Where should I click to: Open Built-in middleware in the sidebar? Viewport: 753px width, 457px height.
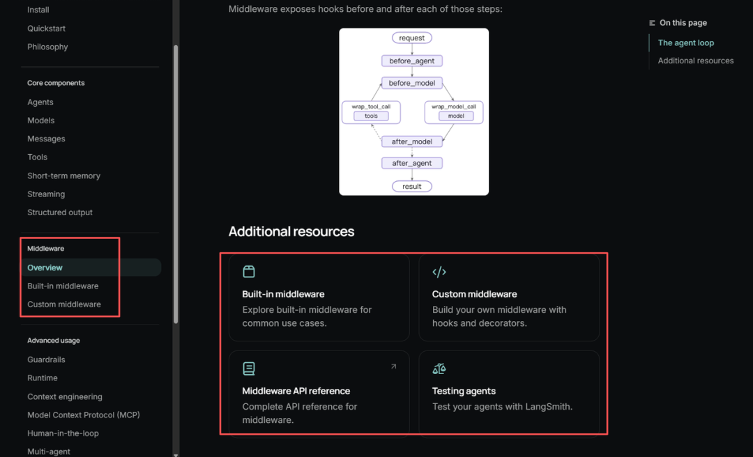pyautogui.click(x=63, y=286)
